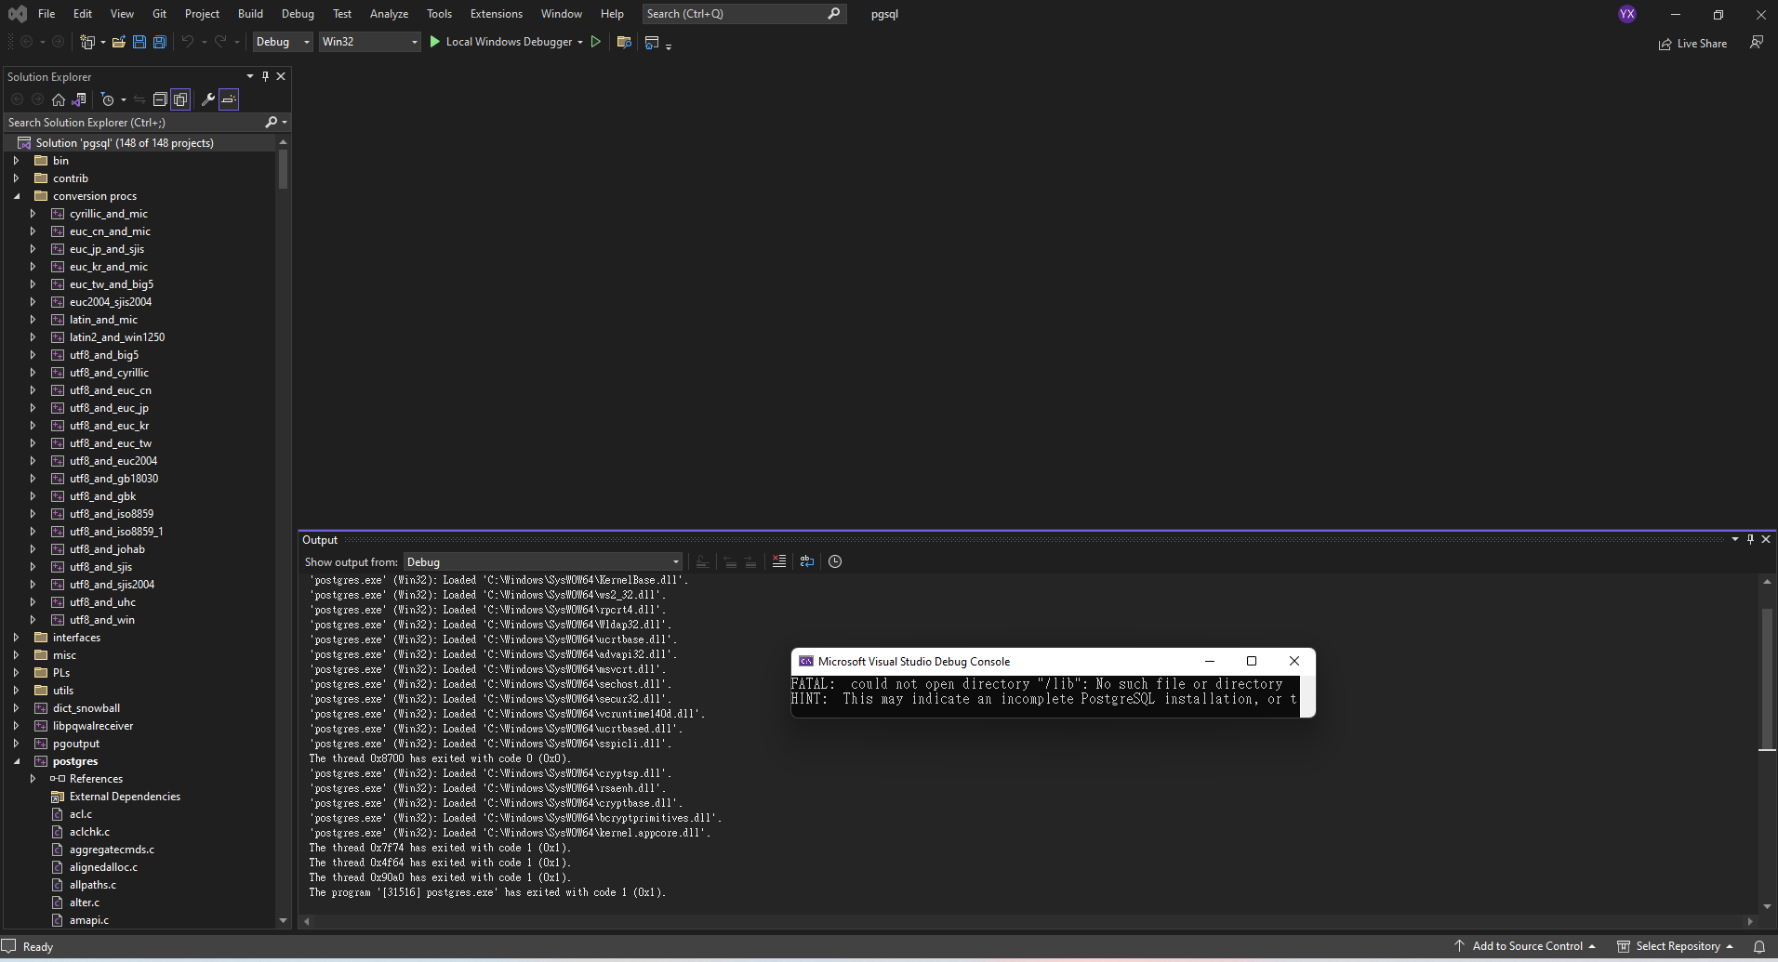Click Add to Source Control
The image size is (1778, 962).
coord(1527,946)
